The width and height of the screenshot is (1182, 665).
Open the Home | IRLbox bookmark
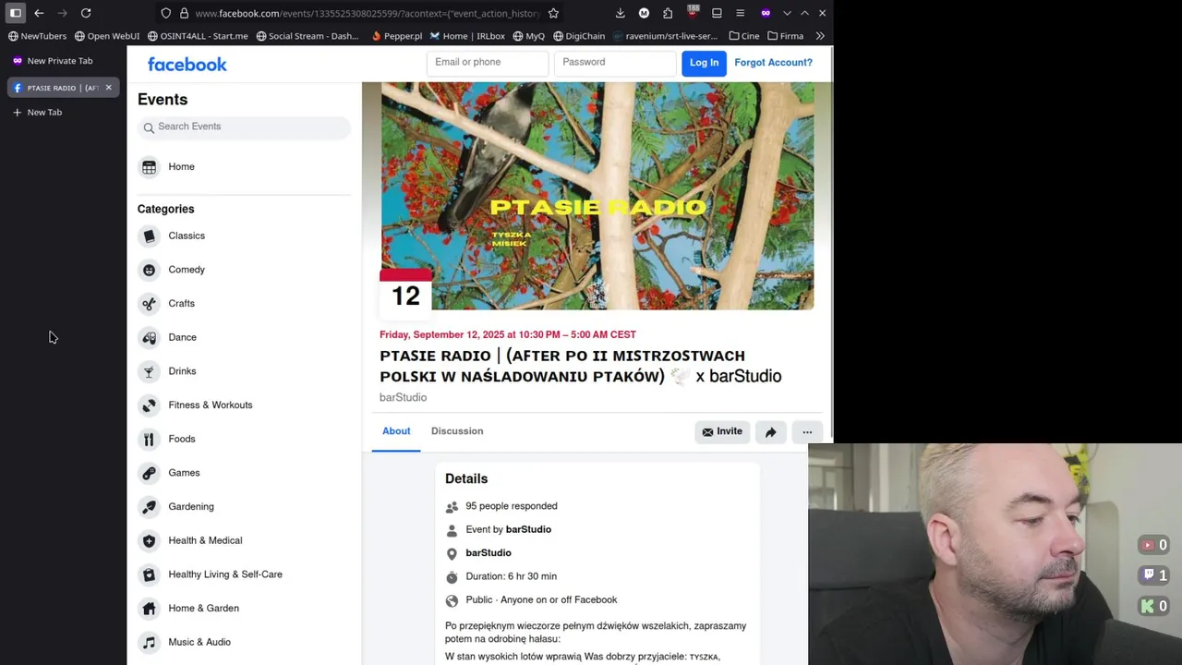click(467, 36)
